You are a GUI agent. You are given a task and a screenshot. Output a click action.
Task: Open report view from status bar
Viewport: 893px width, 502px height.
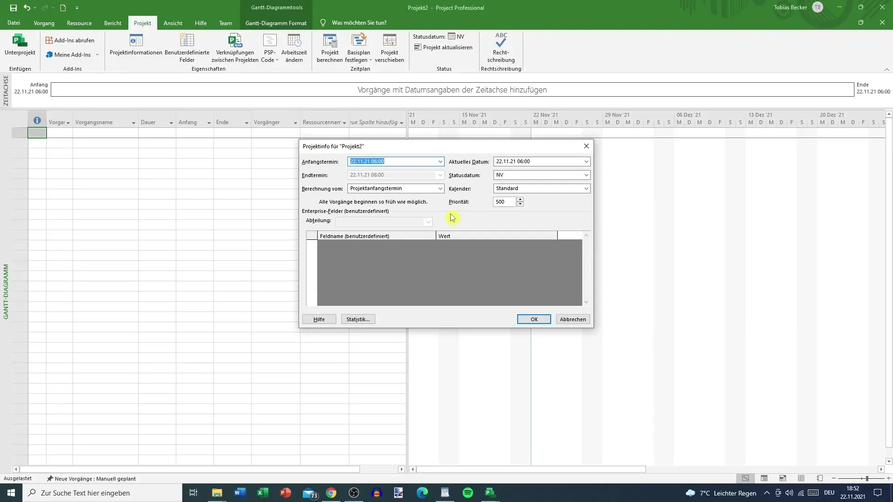pos(820,478)
